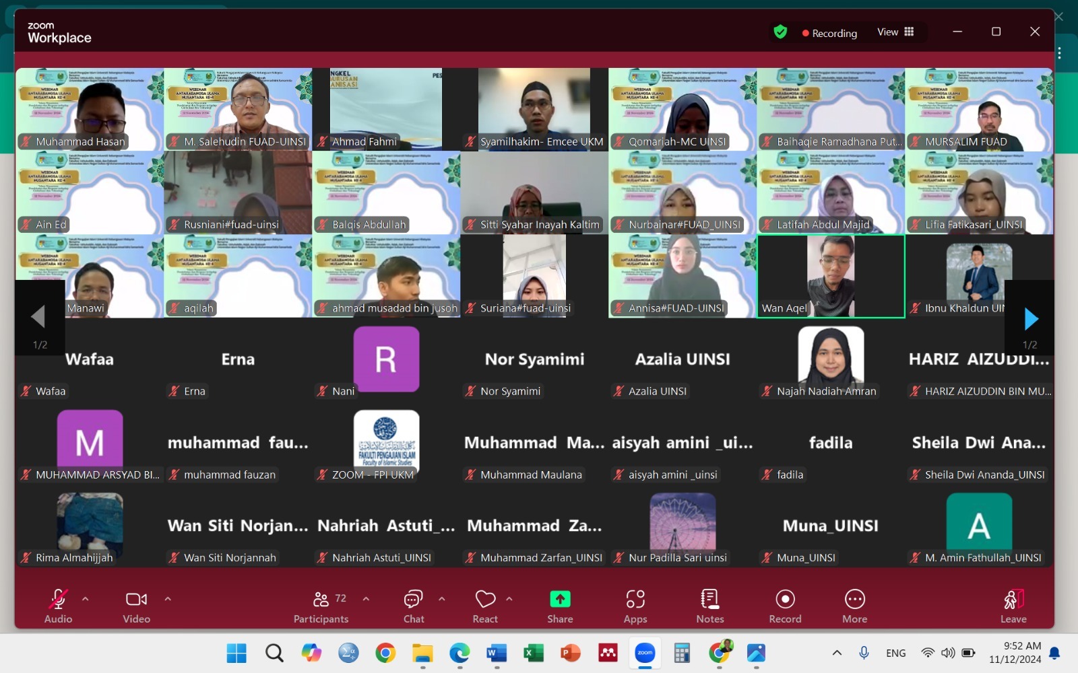Open the Participants panel
This screenshot has height=673, width=1078.
click(321, 606)
